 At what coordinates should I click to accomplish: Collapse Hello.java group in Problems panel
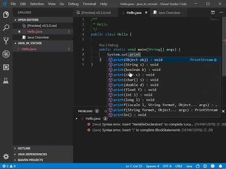[x=76, y=119]
